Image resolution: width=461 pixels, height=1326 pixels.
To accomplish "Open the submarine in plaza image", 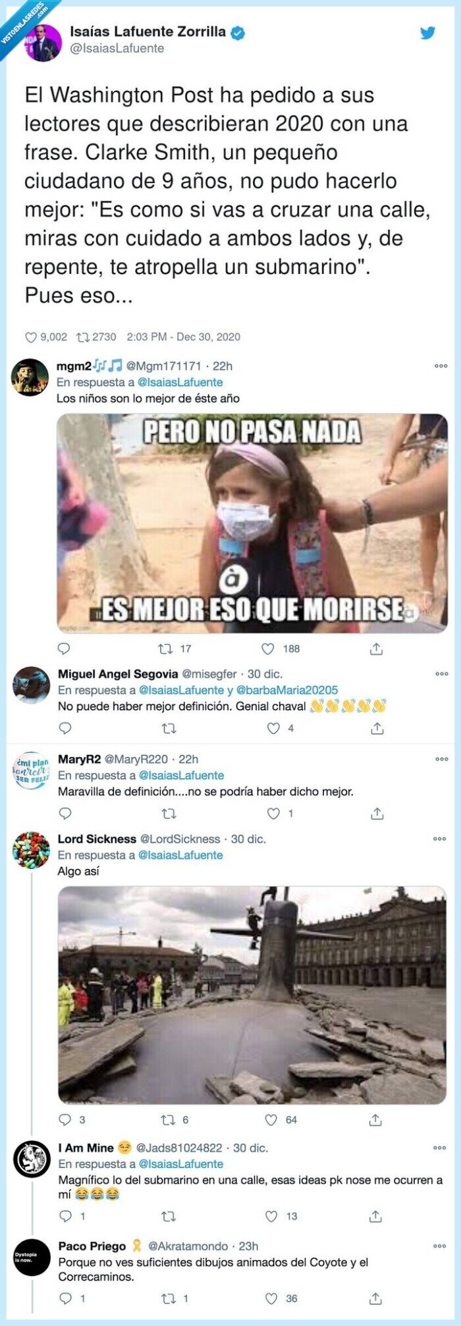I will 252,995.
